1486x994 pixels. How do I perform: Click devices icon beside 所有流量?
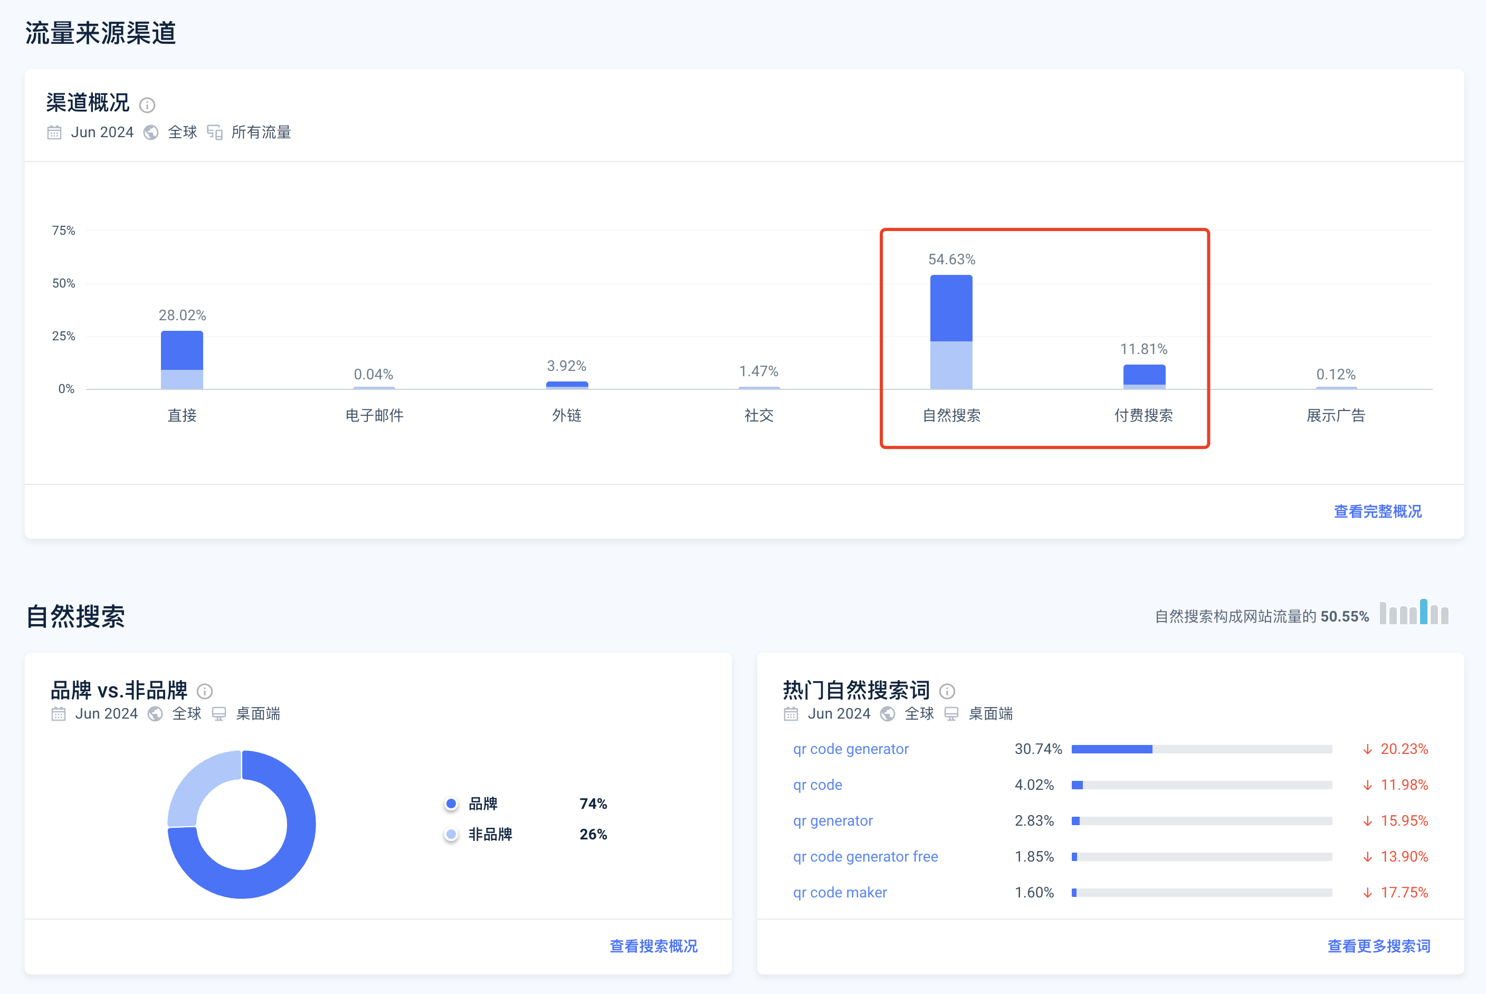215,132
